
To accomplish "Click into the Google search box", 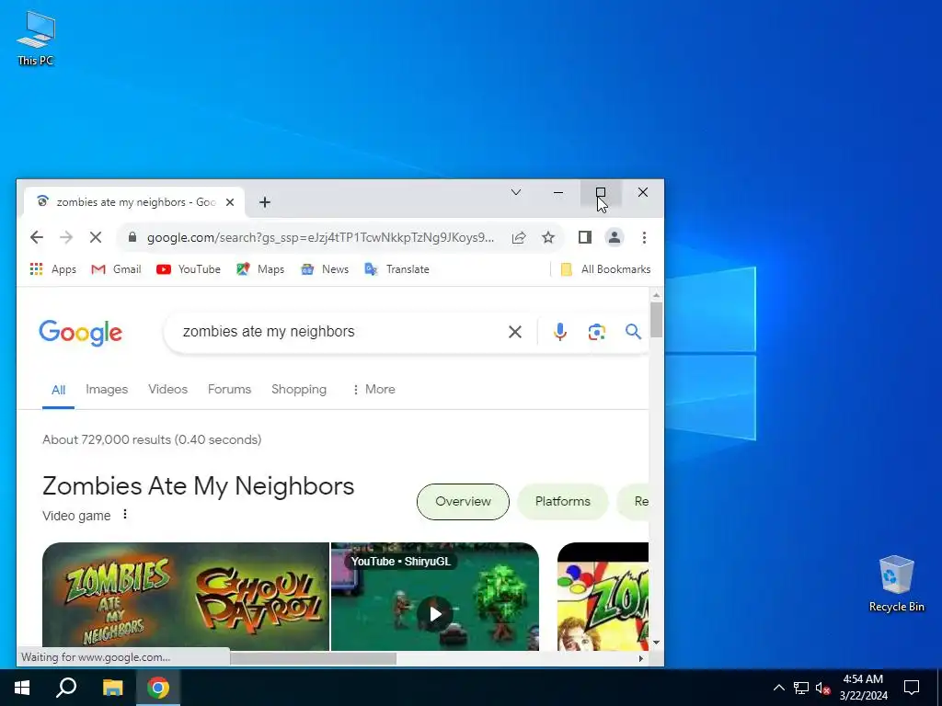I will click(x=339, y=332).
